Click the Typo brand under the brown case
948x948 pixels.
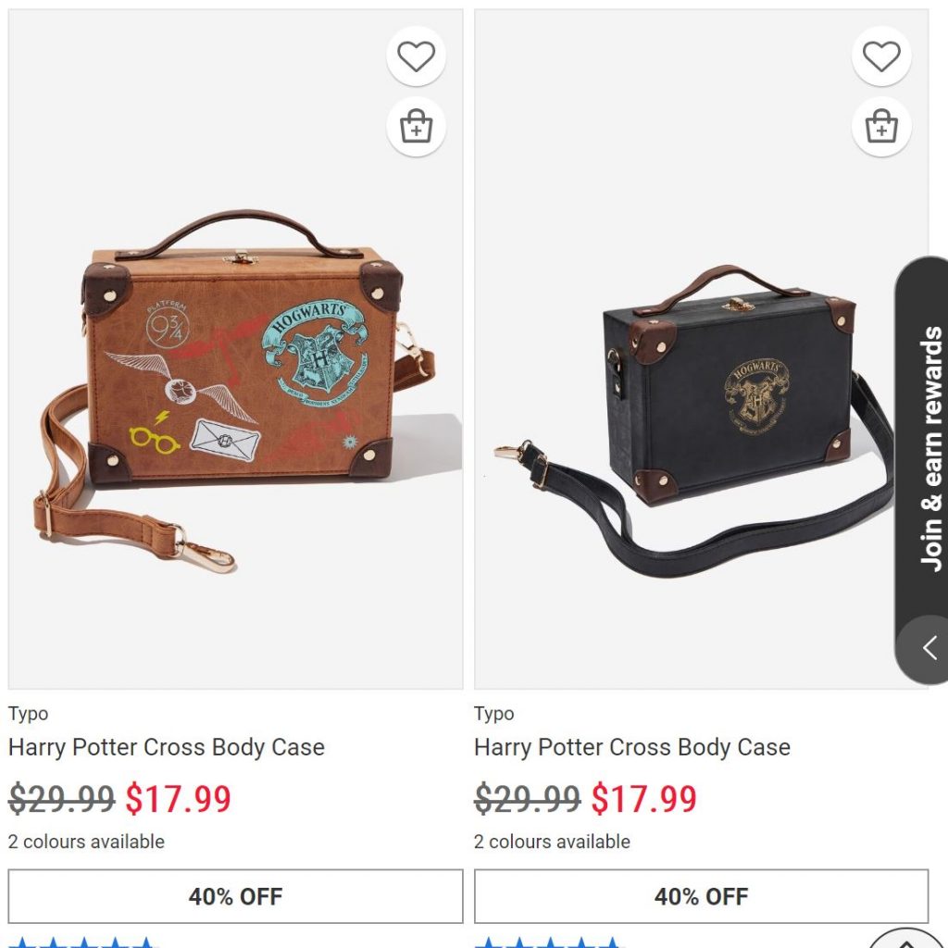29,714
